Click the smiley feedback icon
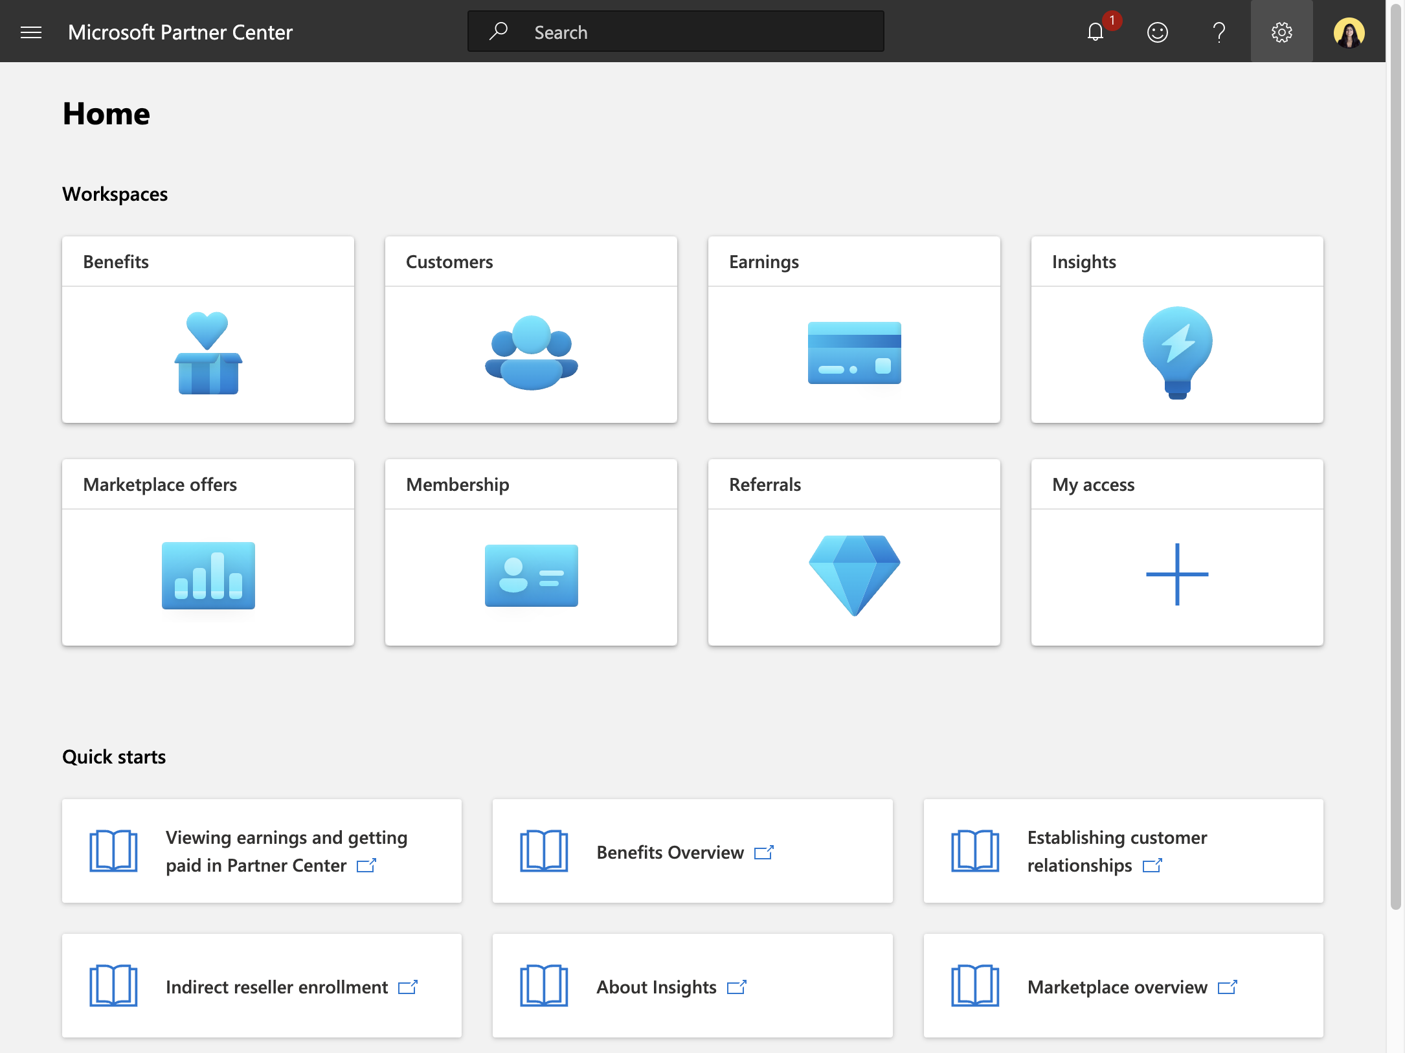Image resolution: width=1405 pixels, height=1053 pixels. click(x=1157, y=32)
